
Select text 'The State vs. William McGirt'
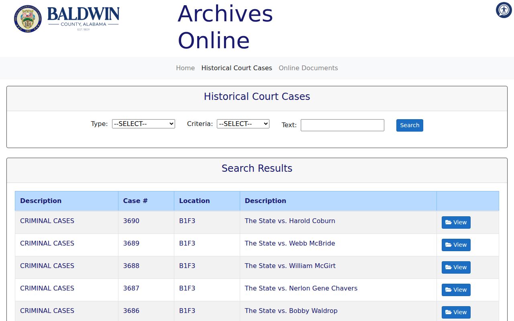(x=290, y=266)
